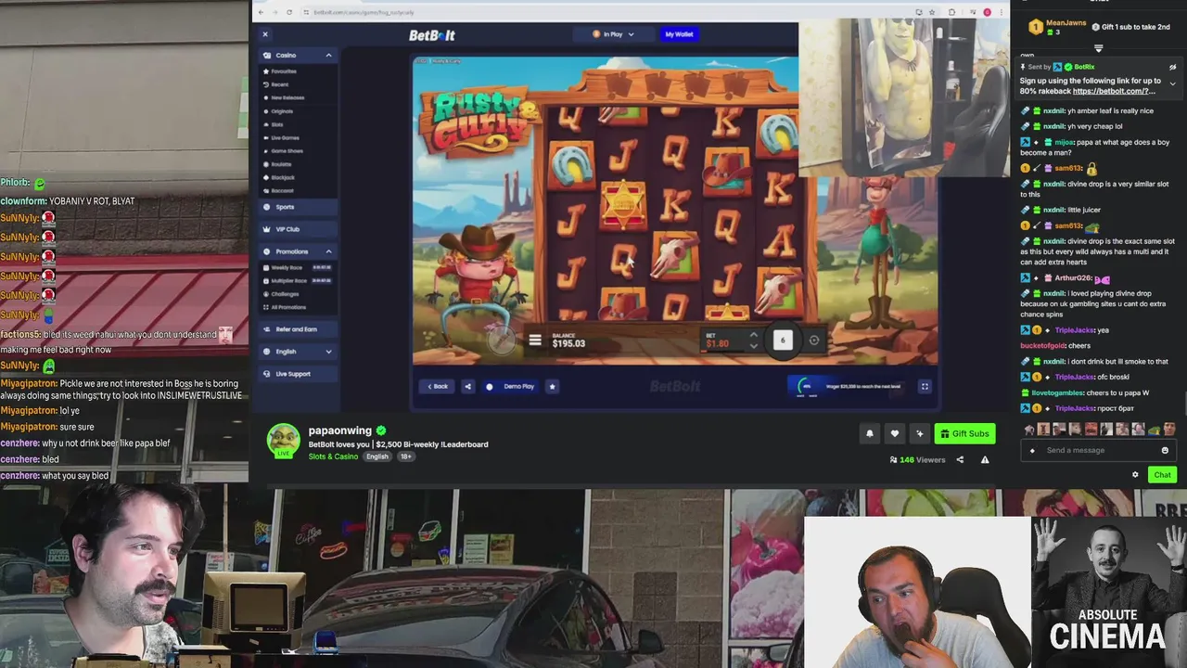Click the sparkle icon next to Gift Subs
Viewport: 1187px width, 668px height.
click(920, 433)
